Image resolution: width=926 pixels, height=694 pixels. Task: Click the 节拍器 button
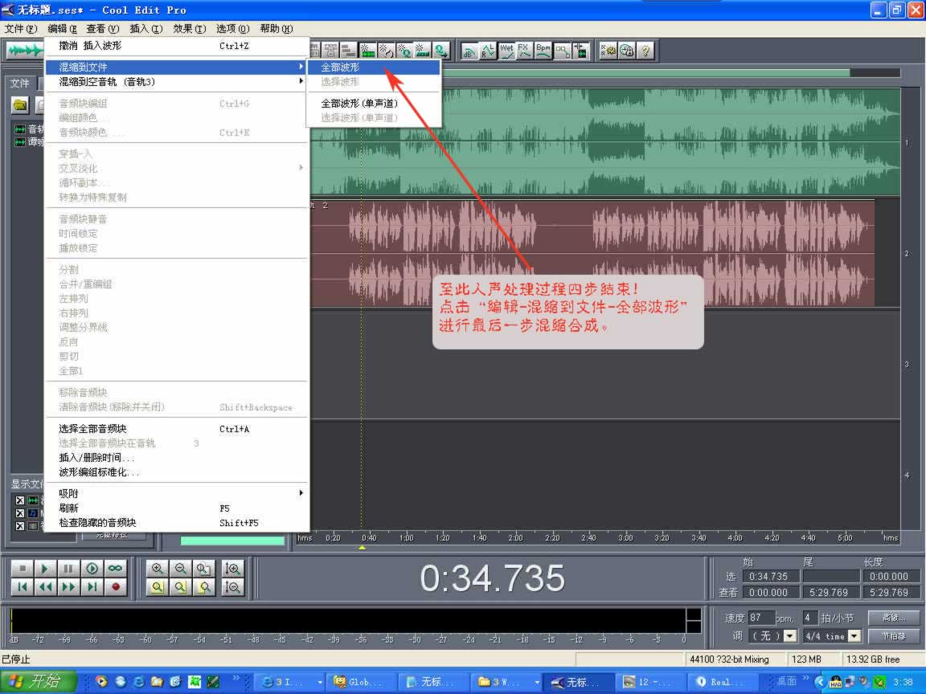894,635
